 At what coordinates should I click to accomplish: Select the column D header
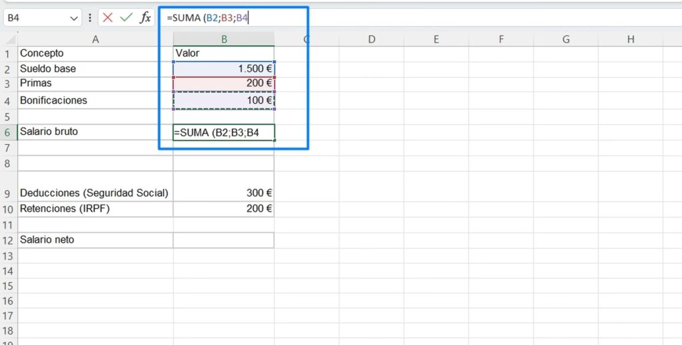pyautogui.click(x=372, y=39)
